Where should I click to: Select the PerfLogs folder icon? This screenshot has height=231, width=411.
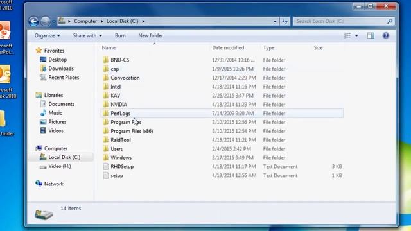click(x=105, y=113)
